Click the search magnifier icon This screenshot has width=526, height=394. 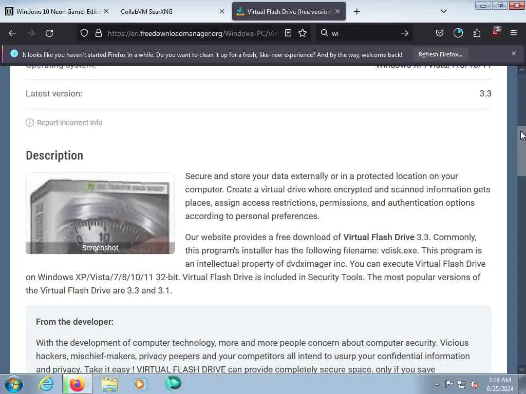(325, 33)
